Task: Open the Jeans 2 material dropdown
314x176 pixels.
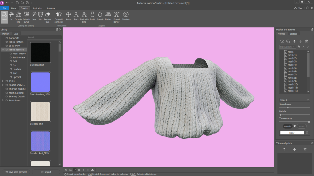Action: point(294,100)
